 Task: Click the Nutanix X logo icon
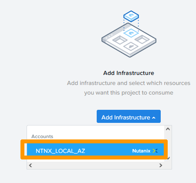pyautogui.click(x=155, y=151)
